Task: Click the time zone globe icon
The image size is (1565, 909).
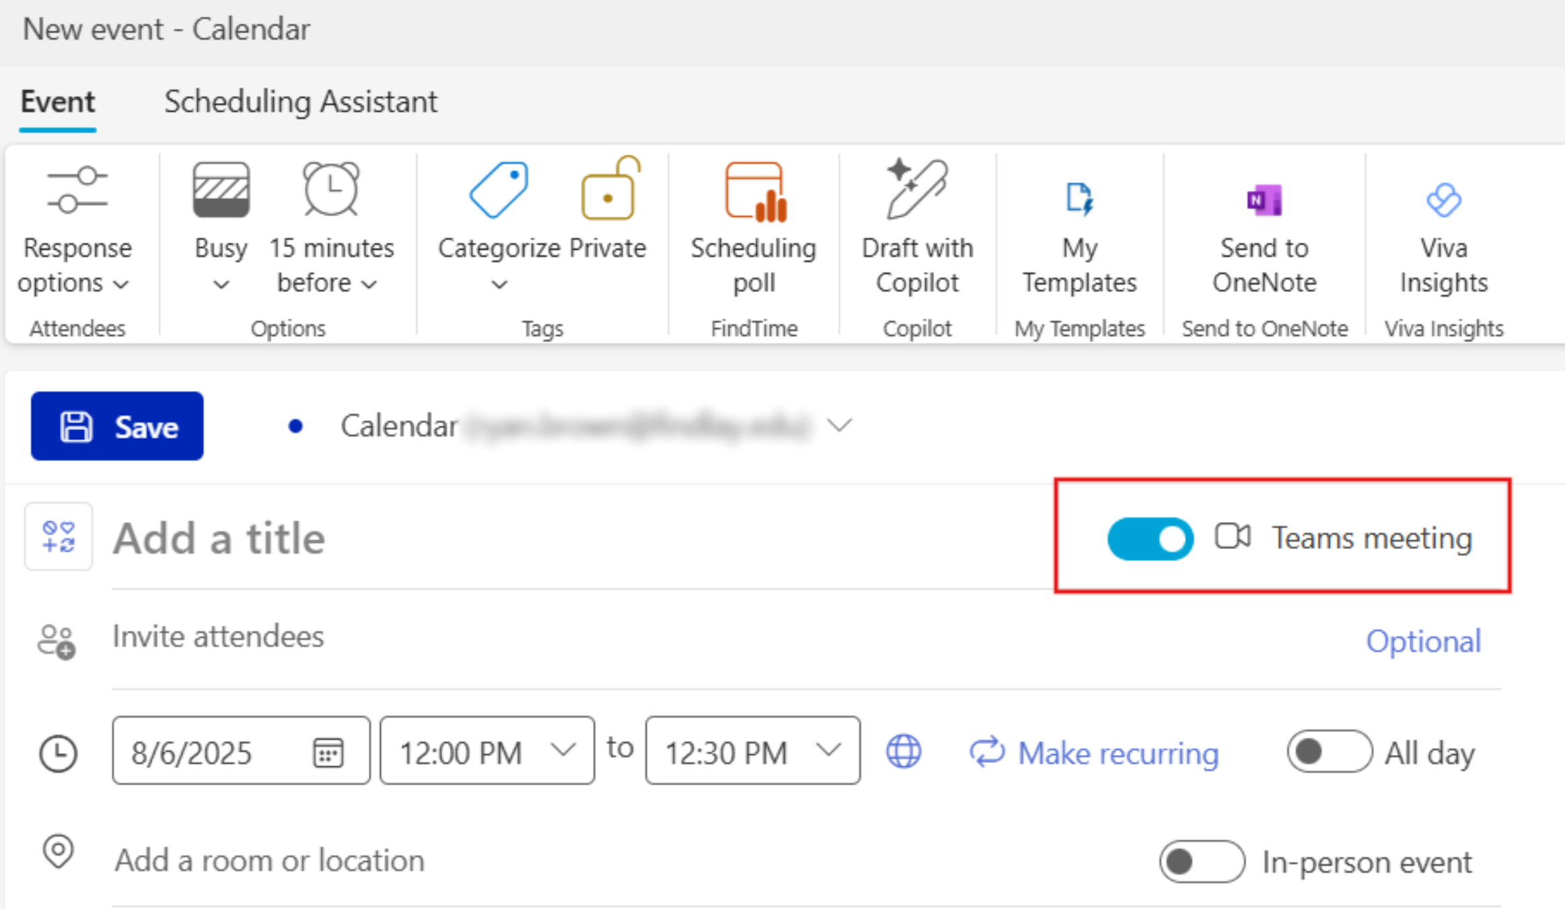Action: point(903,751)
